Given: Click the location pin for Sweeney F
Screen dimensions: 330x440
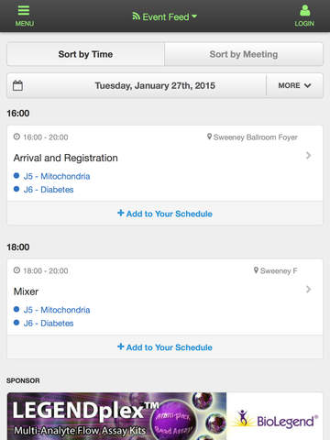Looking at the screenshot, I should pyautogui.click(x=256, y=270).
